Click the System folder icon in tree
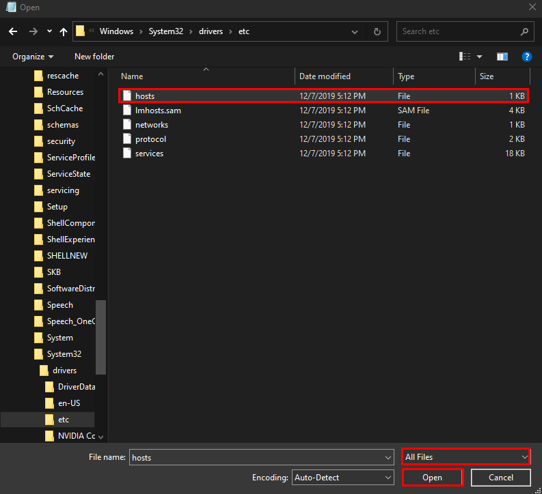 pos(39,338)
